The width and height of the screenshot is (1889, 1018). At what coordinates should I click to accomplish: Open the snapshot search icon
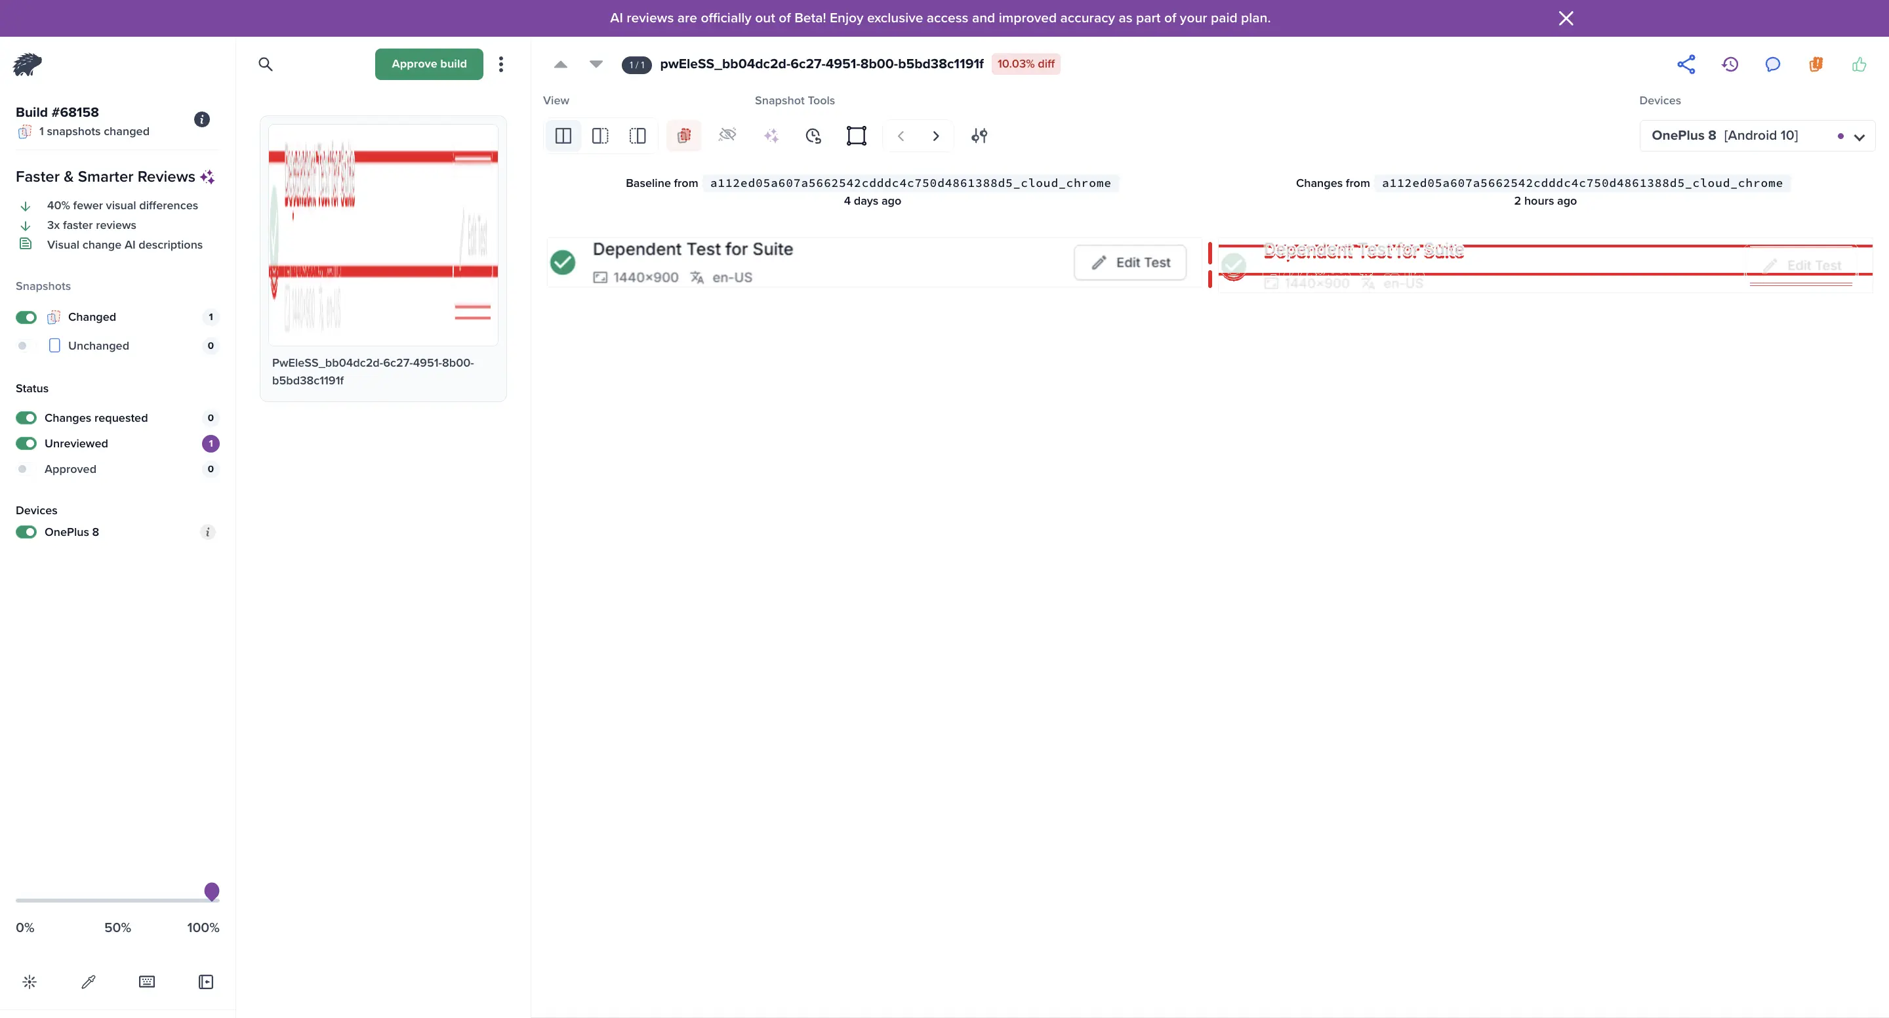266,64
